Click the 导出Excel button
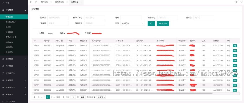This screenshot has height=103, width=244. click(x=163, y=23)
